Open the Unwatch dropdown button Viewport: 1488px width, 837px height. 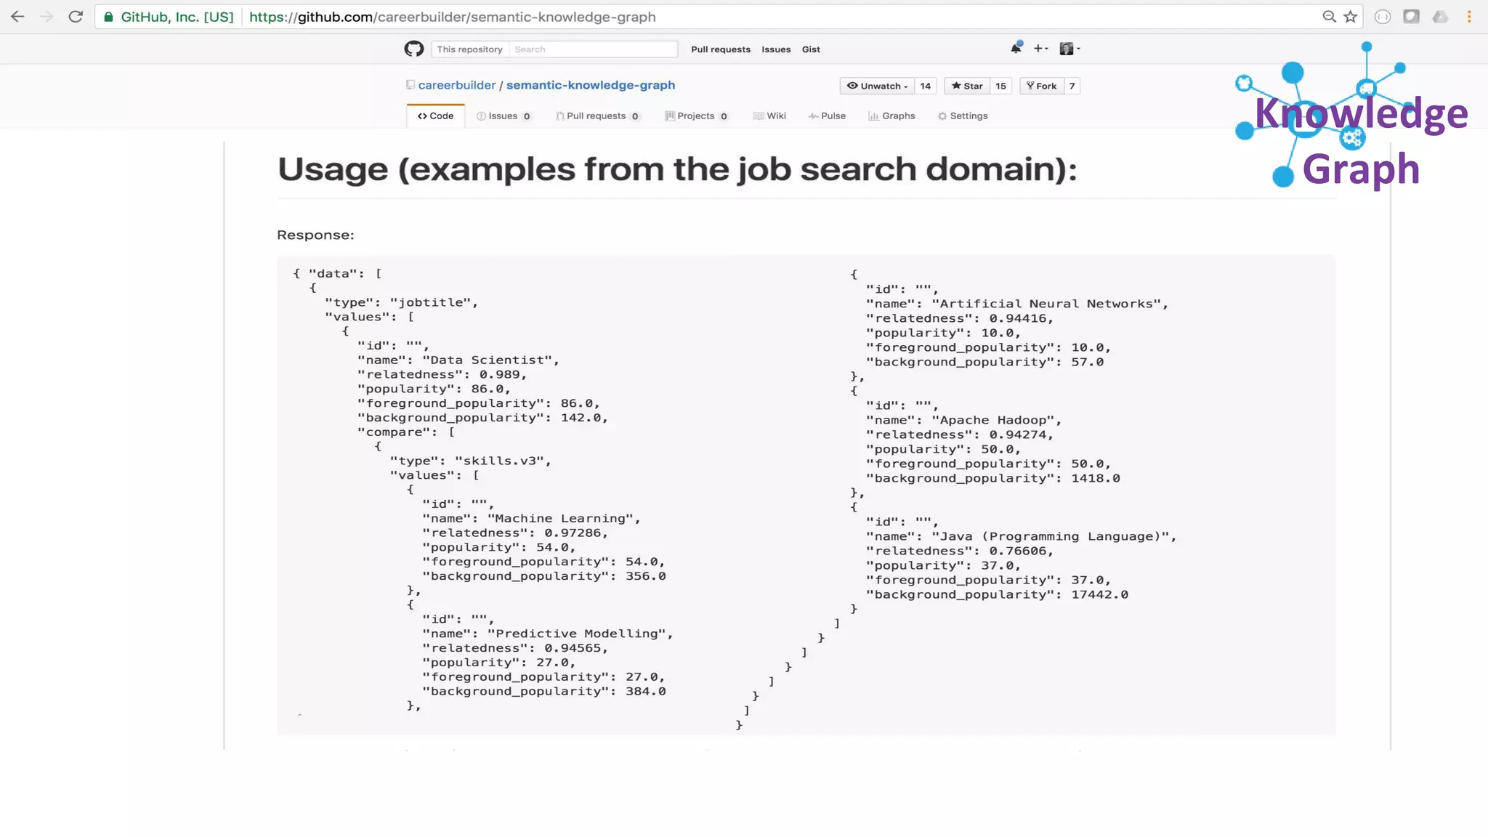[x=877, y=86]
